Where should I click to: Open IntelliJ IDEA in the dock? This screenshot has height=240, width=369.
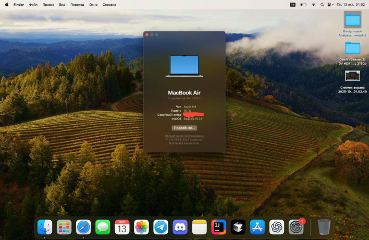[x=218, y=227]
